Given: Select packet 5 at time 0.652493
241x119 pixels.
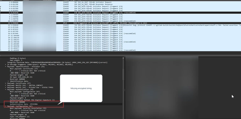Looking at the screenshot, I should 120,10.
